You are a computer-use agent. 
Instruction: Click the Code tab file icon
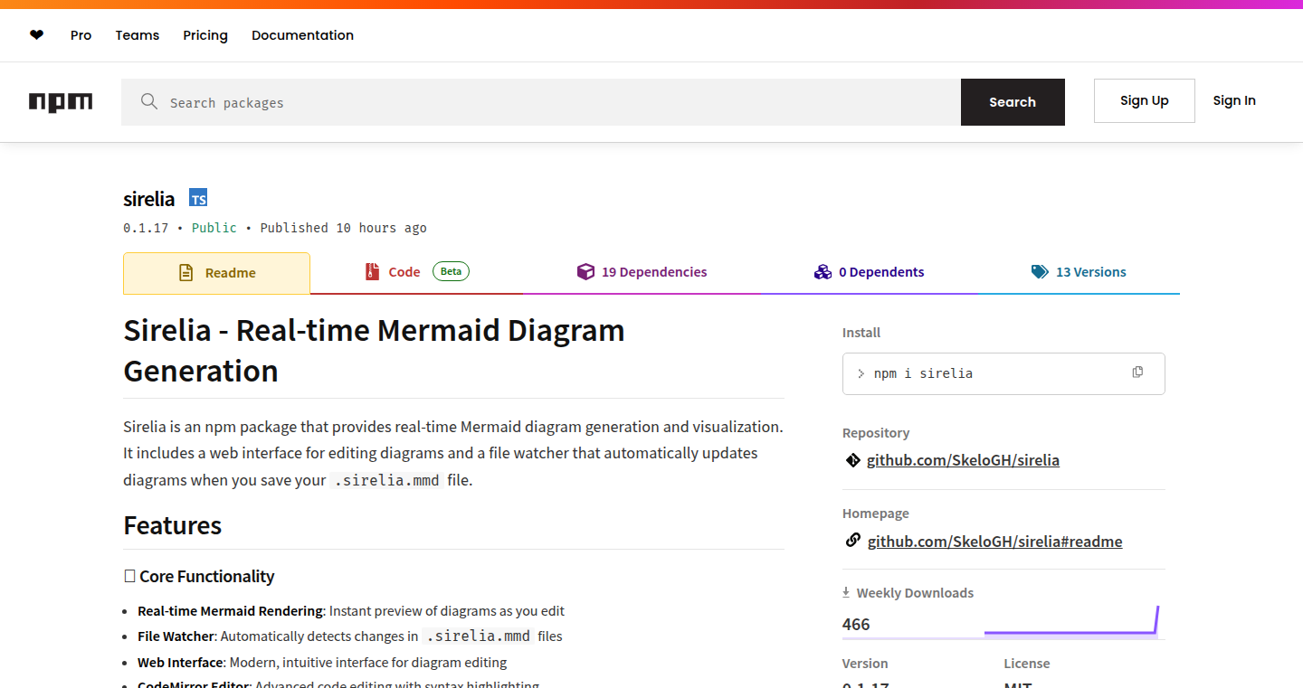[372, 271]
